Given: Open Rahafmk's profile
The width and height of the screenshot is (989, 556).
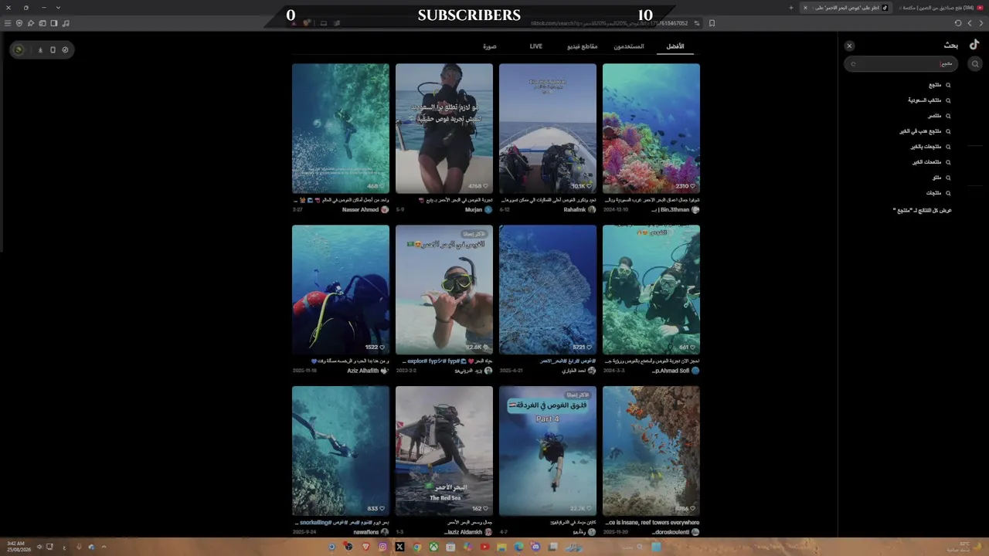Looking at the screenshot, I should pyautogui.click(x=579, y=210).
